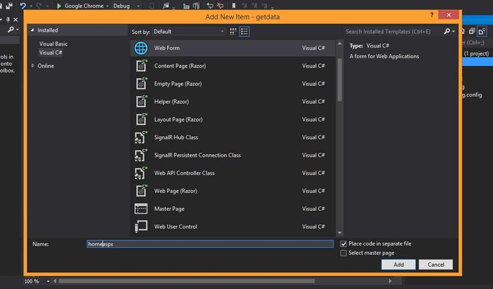Click the template list vertical scrollbar thumb
This screenshot has height=289, width=493.
click(x=339, y=80)
